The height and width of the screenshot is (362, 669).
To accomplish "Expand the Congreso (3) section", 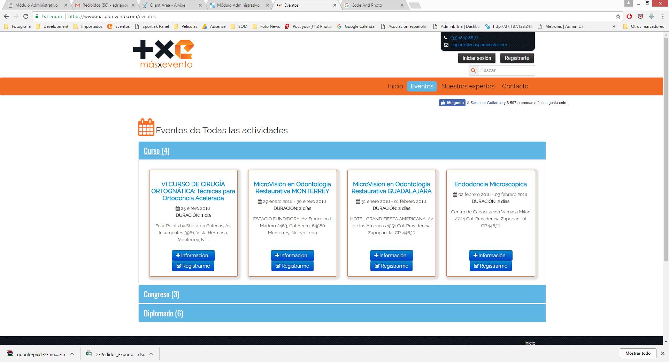I will coord(161,294).
